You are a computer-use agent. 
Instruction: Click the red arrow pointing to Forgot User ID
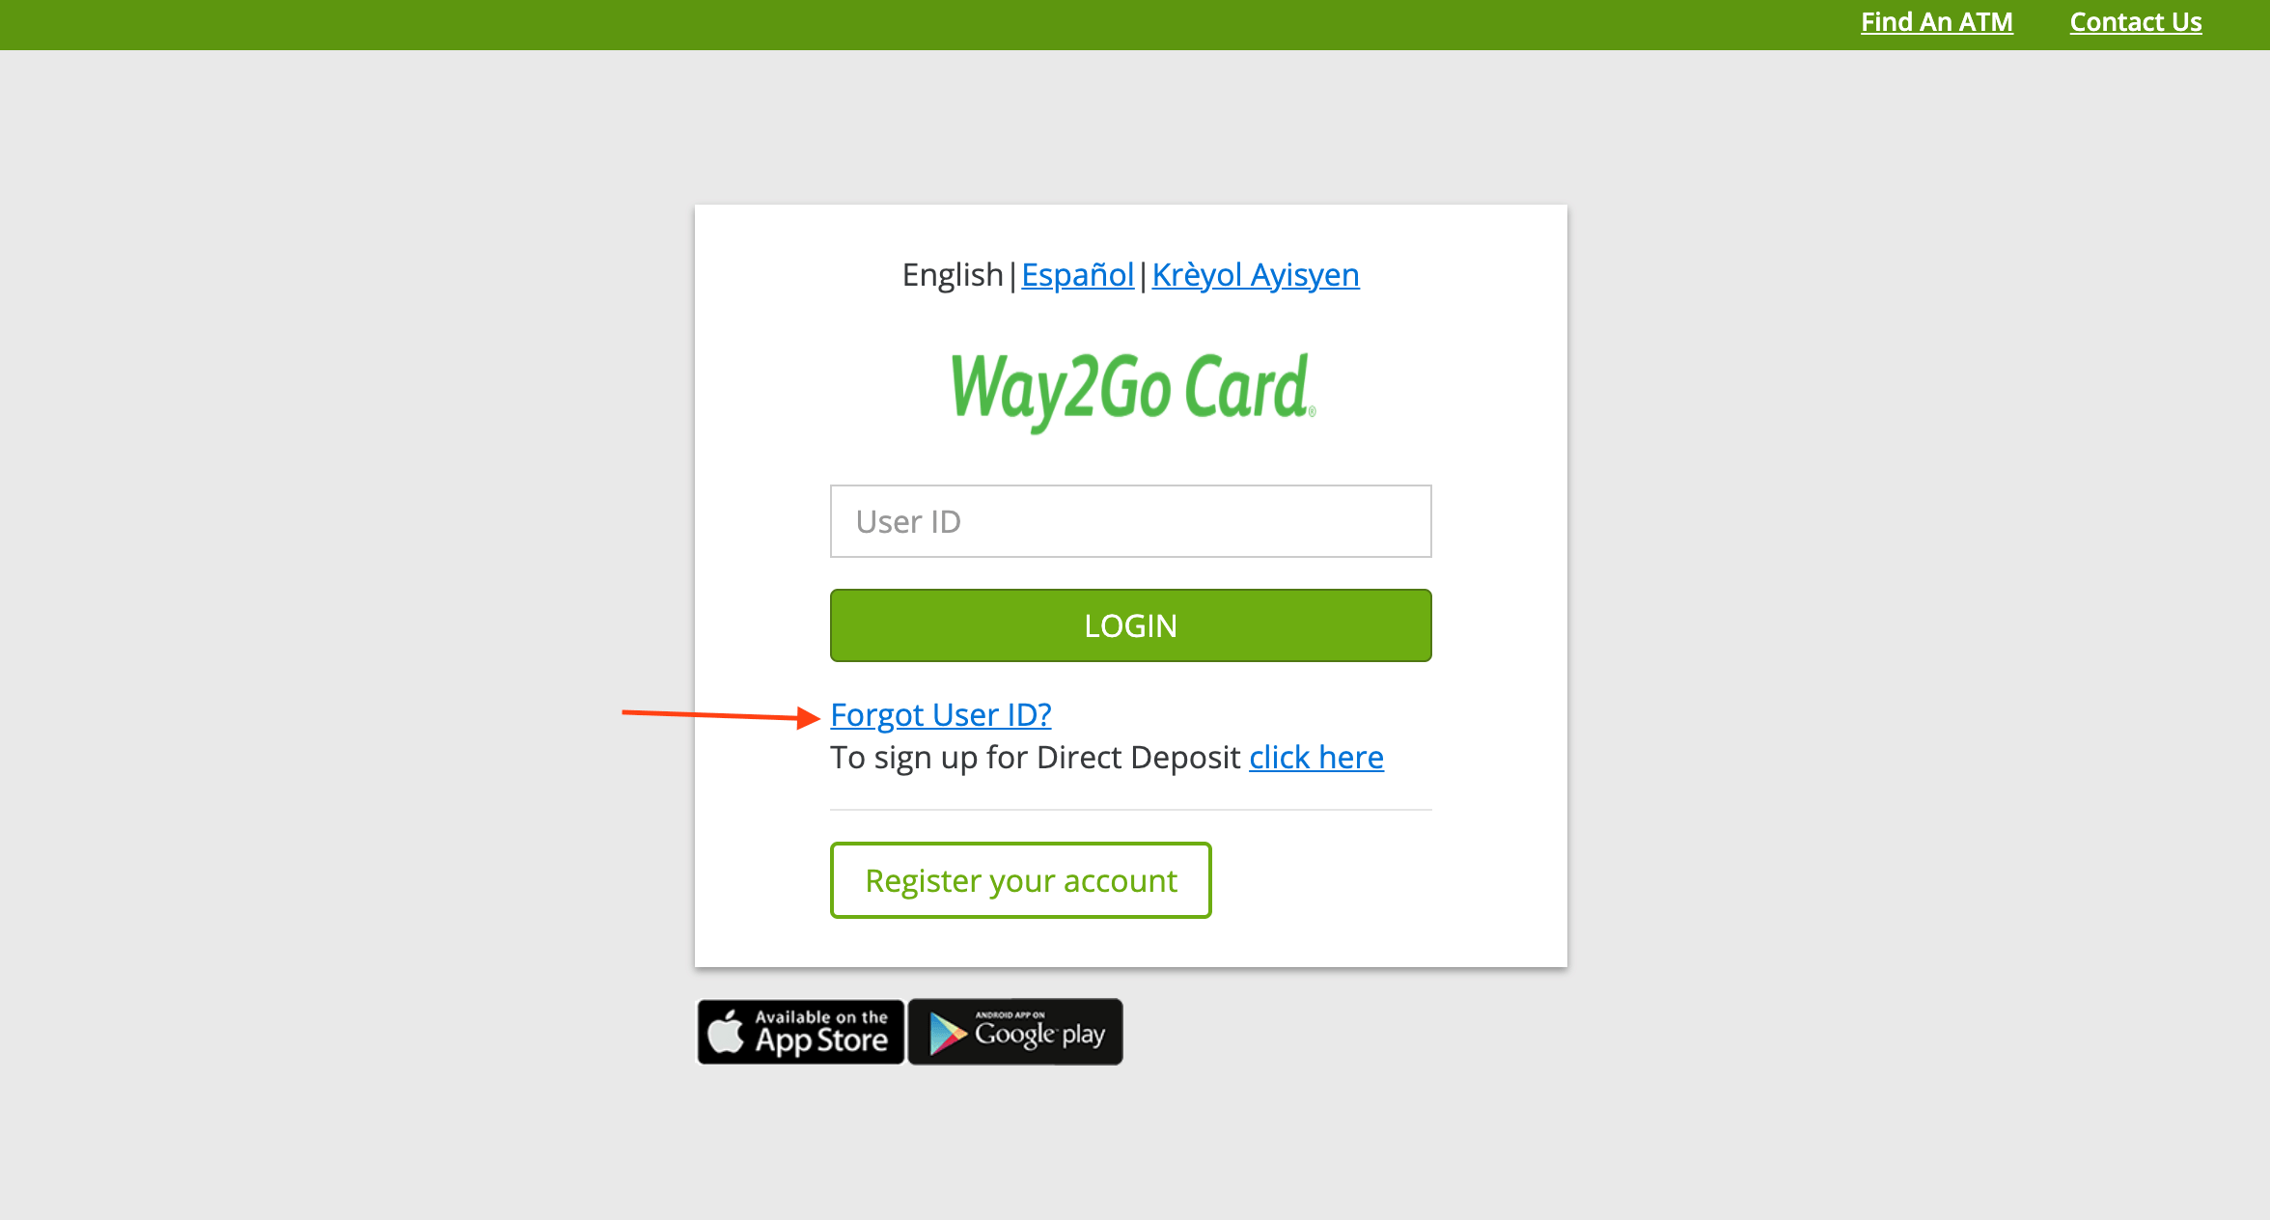point(721,715)
